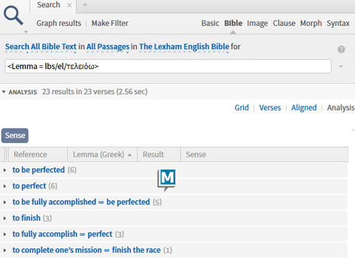This screenshot has height=262, width=355.
Task: Change the 'All Passages' range link
Action: click(x=108, y=47)
